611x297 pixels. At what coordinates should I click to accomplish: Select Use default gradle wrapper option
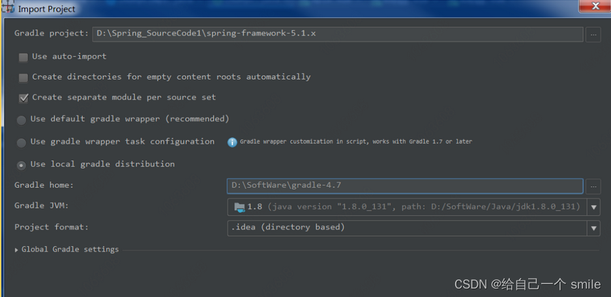[22, 120]
